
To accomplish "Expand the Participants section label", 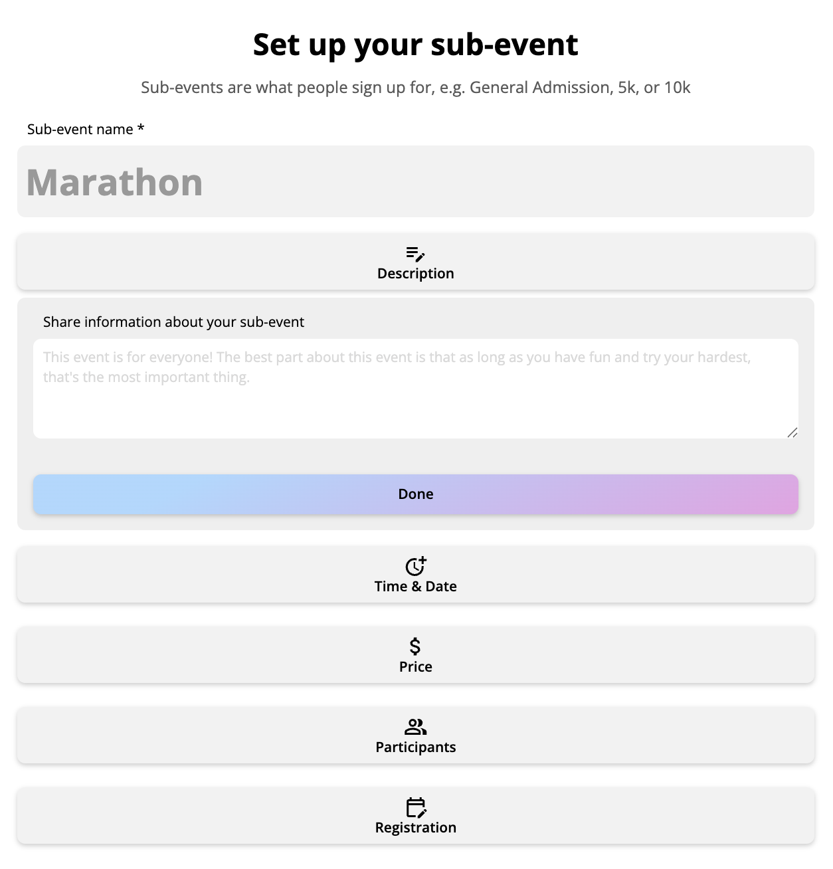I will pyautogui.click(x=415, y=747).
